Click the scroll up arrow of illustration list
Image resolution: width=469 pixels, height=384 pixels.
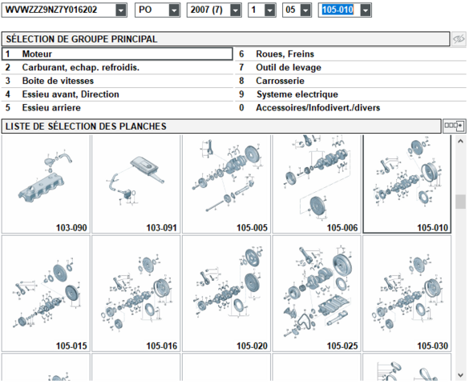[460, 142]
